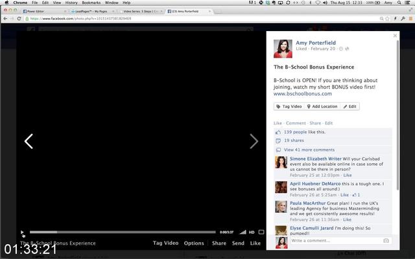Open April Huebner DeMarco profile
415x259 pixels.
tap(315, 184)
